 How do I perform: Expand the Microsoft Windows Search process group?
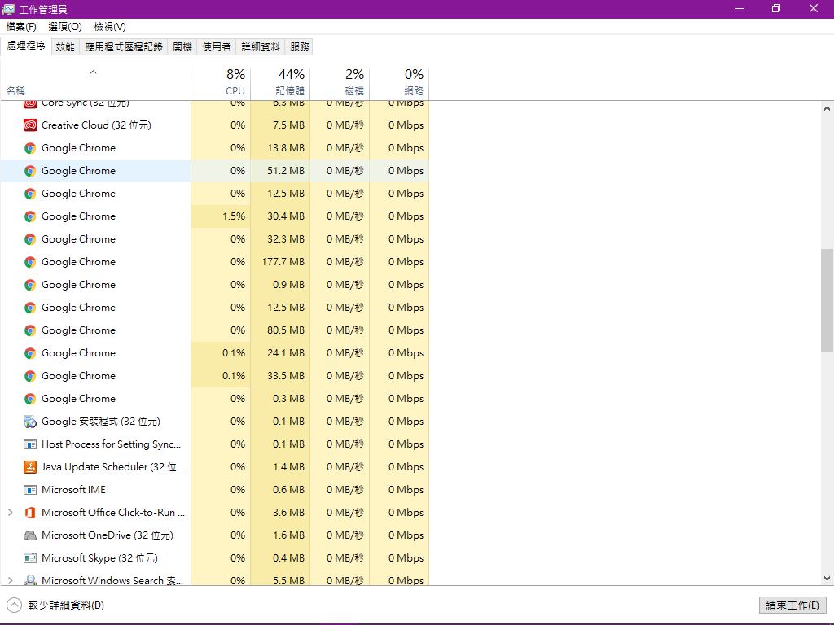click(11, 581)
